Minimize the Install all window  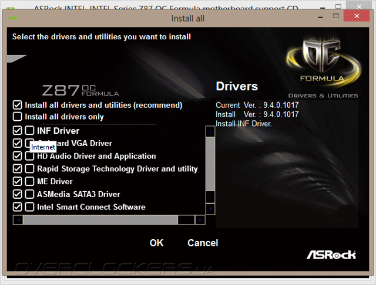click(x=320, y=17)
